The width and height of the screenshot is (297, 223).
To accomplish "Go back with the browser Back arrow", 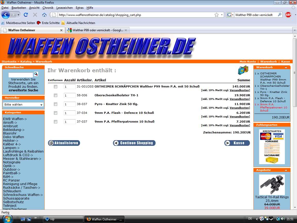I will [5, 15].
